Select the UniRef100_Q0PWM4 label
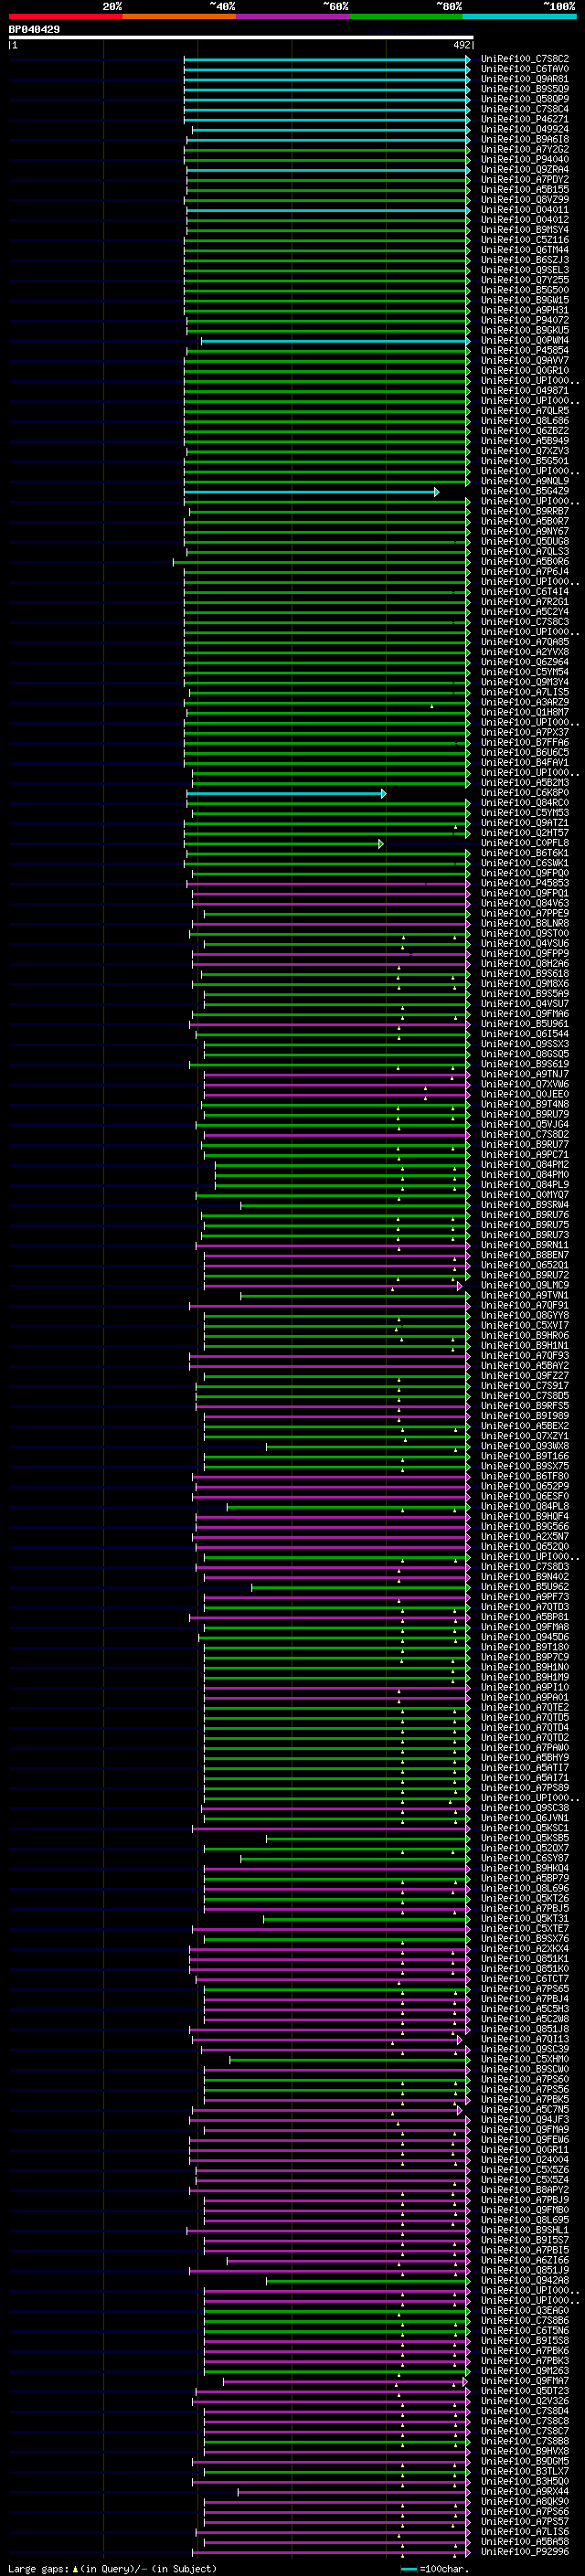The height and width of the screenshot is (2576, 585). [x=524, y=340]
